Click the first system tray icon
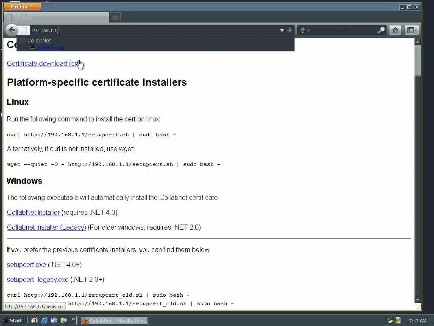This screenshot has height=326, width=434. [390, 320]
